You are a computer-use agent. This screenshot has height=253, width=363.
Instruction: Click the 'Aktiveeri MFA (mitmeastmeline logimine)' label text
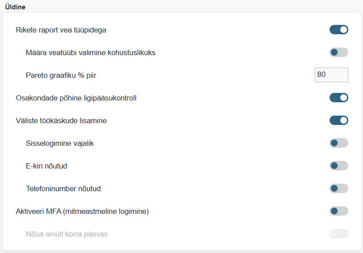point(82,211)
